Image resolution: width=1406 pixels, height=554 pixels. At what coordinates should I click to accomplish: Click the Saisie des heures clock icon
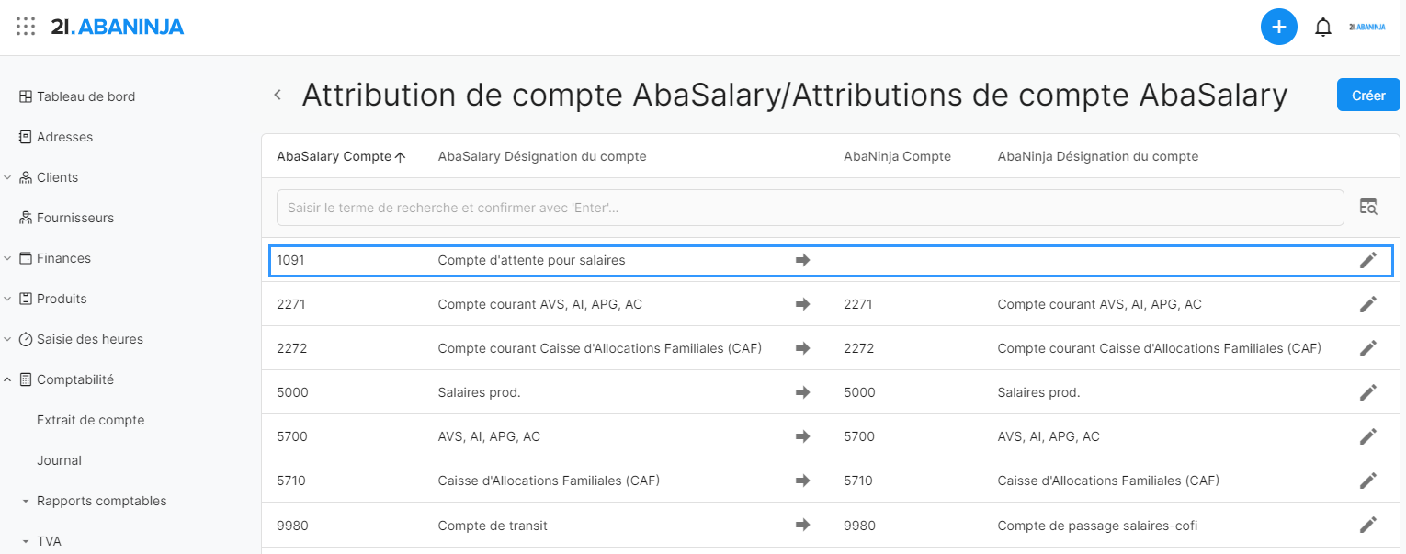26,339
